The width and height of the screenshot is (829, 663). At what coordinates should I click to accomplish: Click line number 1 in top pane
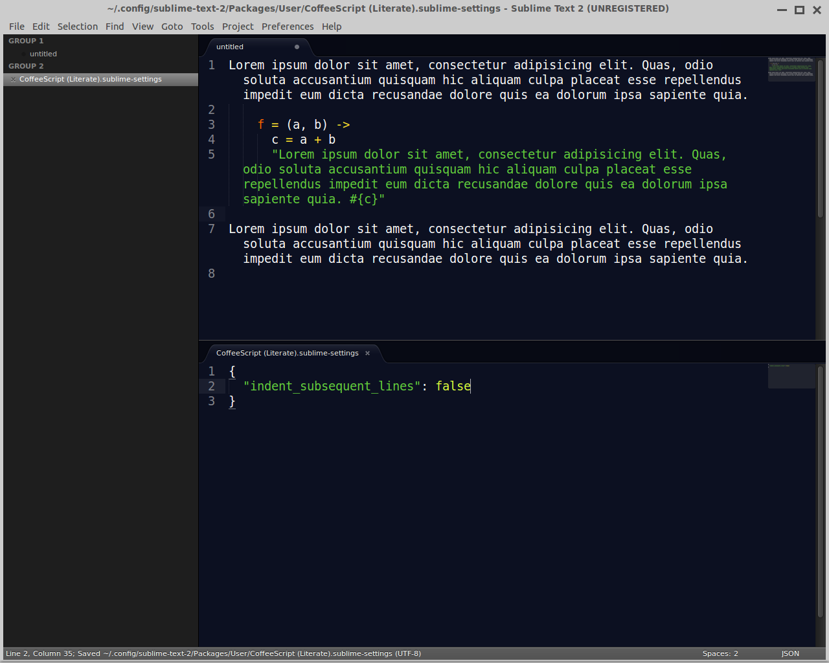tap(211, 65)
